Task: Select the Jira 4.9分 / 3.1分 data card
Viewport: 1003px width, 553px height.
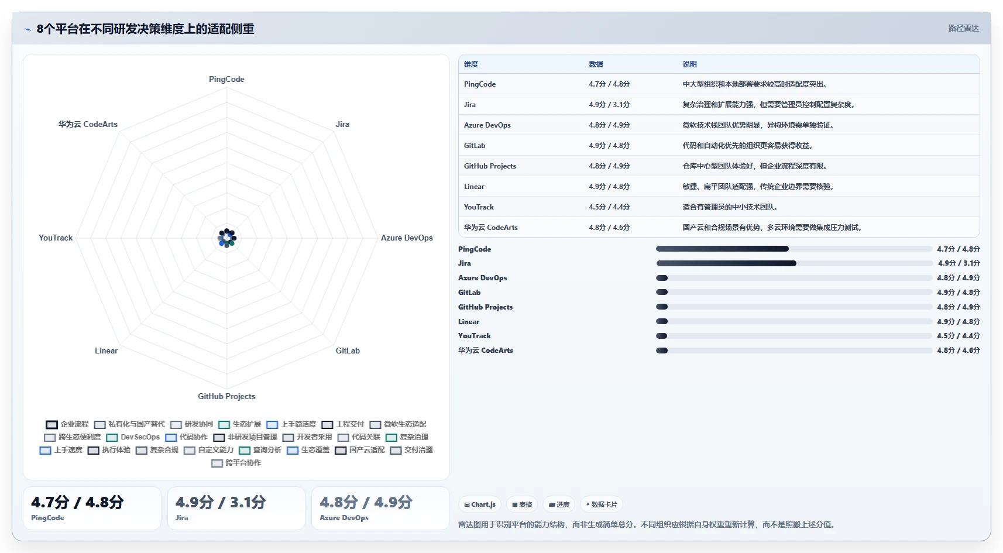Action: pos(236,508)
